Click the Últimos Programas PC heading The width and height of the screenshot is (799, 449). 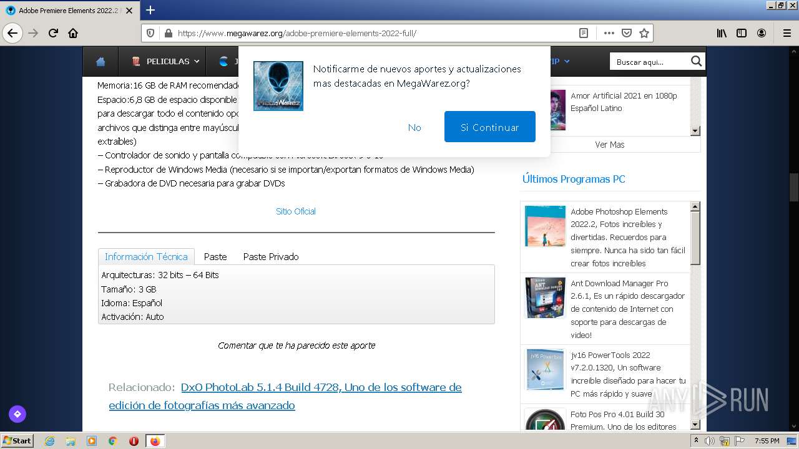[574, 179]
